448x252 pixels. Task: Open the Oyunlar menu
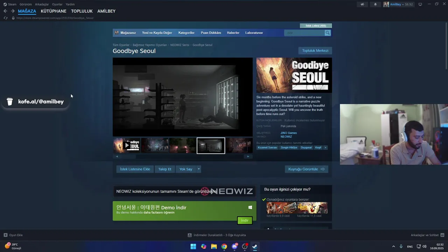click(x=57, y=4)
